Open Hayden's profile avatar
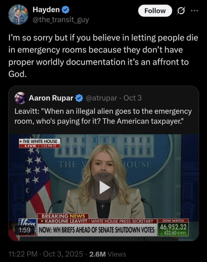Screen dimensions: 207x262 pyautogui.click(x=18, y=15)
